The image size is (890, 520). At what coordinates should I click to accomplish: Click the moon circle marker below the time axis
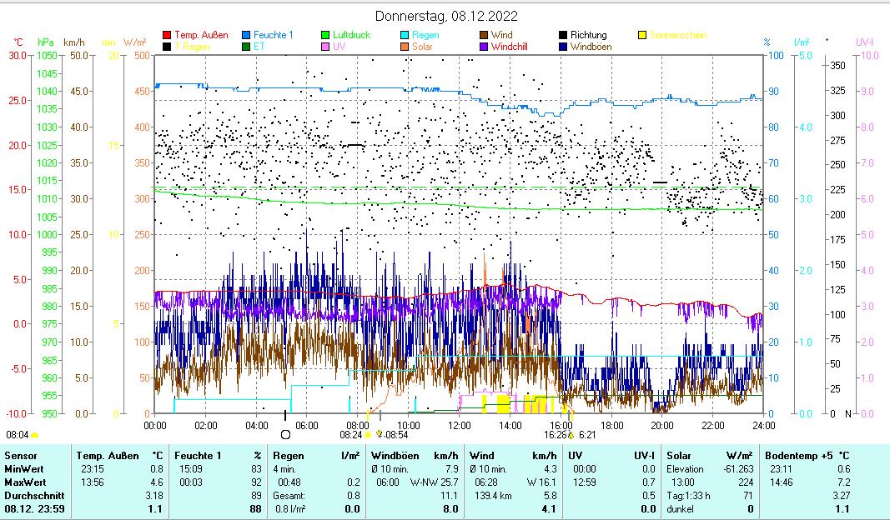pyautogui.click(x=285, y=434)
